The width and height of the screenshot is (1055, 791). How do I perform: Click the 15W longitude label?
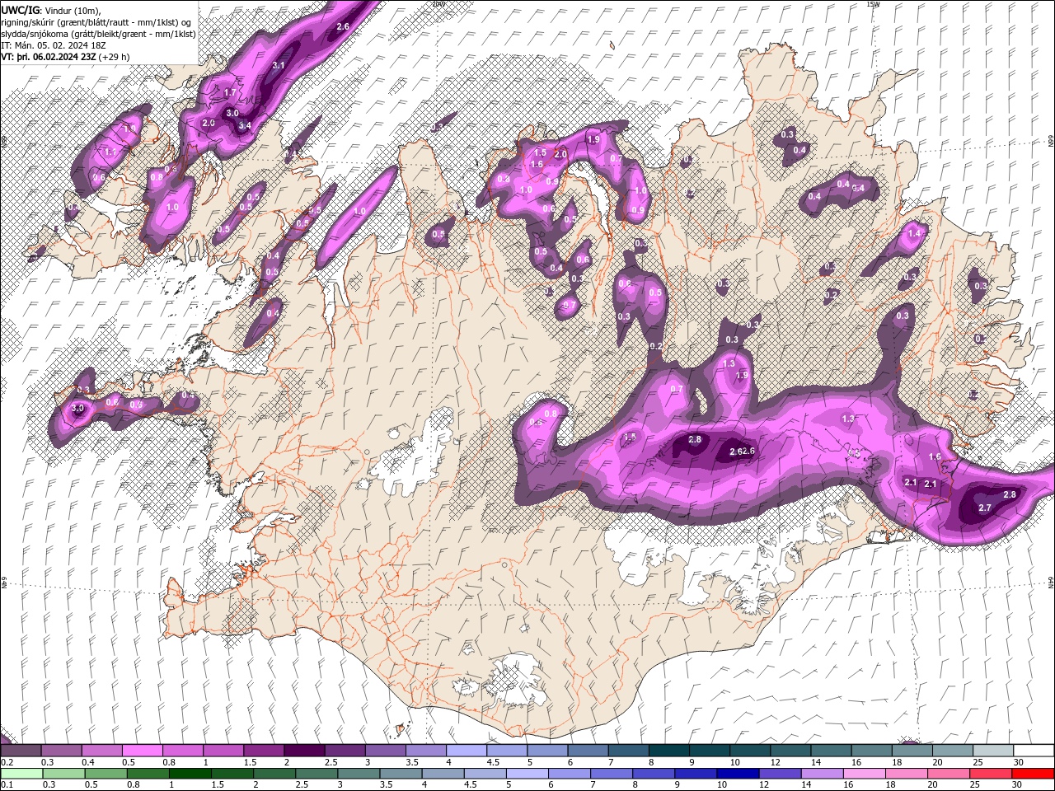pos(873,4)
